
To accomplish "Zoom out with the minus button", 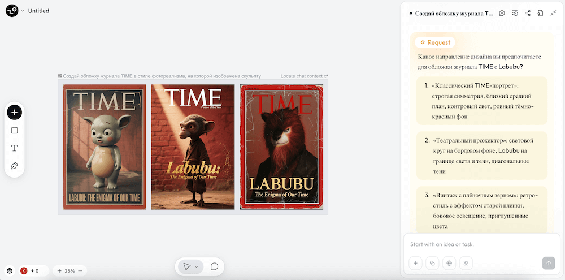I will [x=80, y=270].
